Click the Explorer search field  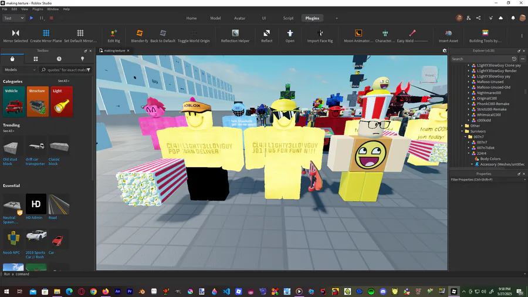point(480,59)
